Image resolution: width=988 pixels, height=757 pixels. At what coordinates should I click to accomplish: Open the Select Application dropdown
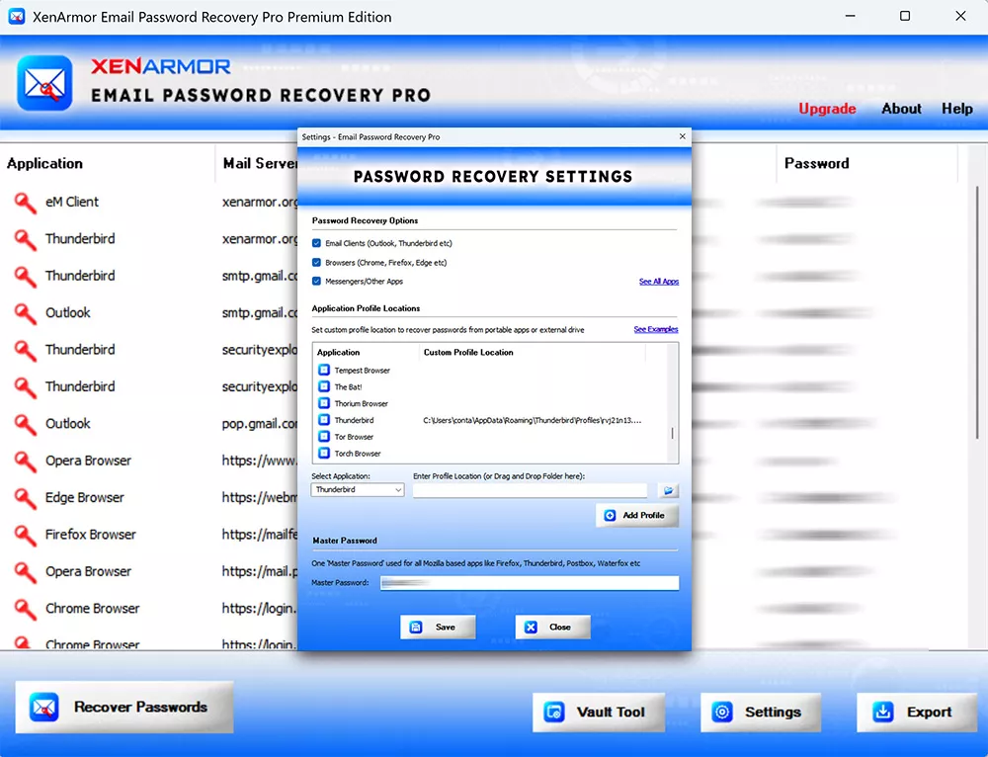point(358,490)
